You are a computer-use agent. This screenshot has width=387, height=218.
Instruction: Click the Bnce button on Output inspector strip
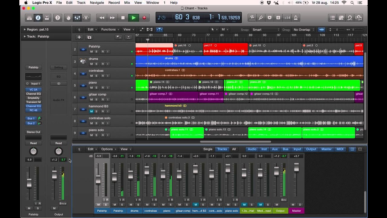[x=63, y=203]
